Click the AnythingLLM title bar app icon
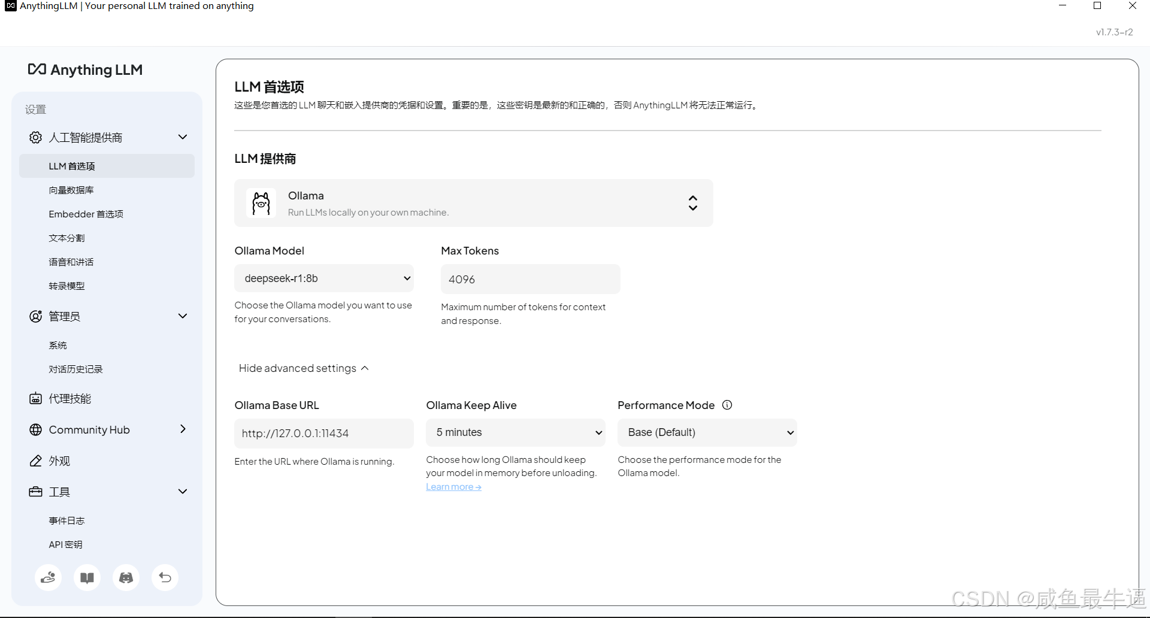This screenshot has height=618, width=1150. (x=10, y=6)
